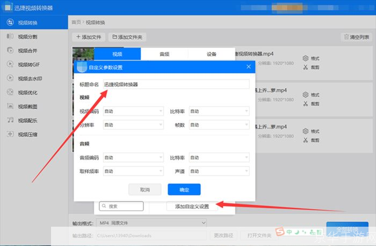This screenshot has height=246, width=376.
Task: Open 视频转GIF sidebar item
Action: pos(34,65)
